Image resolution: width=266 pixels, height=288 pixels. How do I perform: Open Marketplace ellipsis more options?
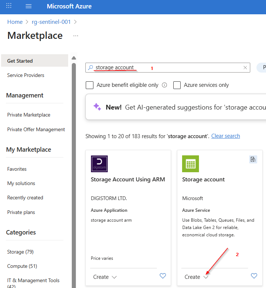click(75, 36)
